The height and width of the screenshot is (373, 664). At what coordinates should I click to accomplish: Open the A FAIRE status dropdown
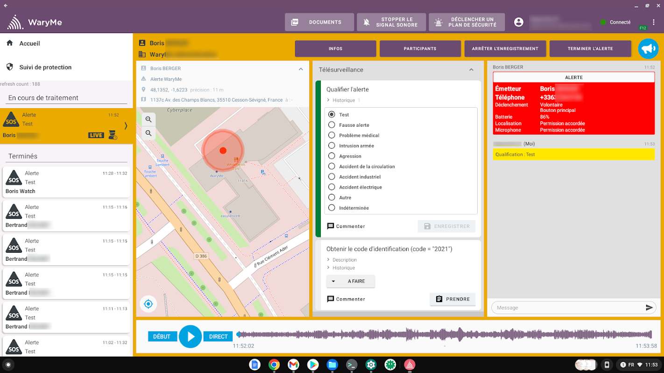350,282
